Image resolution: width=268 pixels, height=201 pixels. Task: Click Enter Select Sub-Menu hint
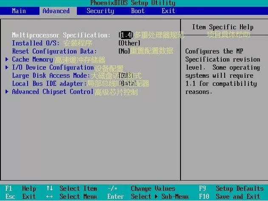pyautogui.click(x=148, y=196)
